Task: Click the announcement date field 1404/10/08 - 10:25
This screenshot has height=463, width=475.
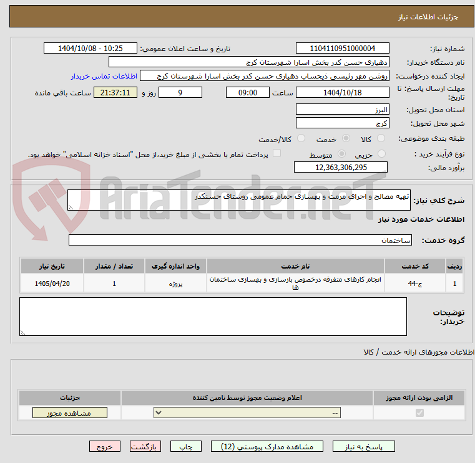Action: (x=91, y=49)
